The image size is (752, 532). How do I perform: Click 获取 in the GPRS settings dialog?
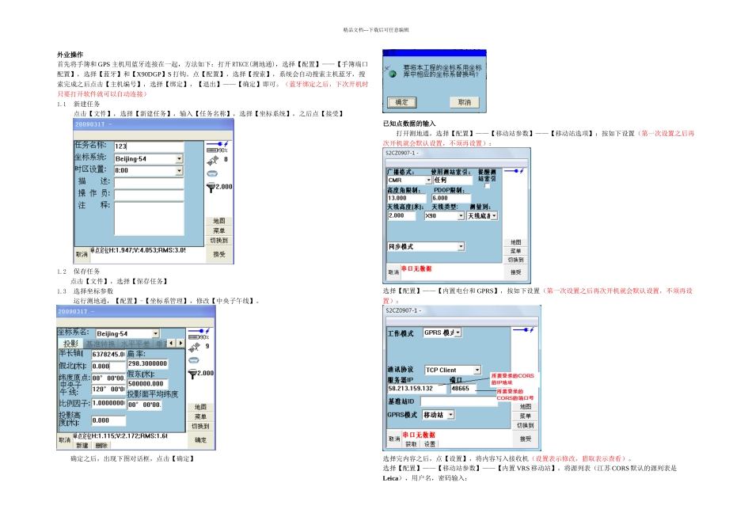[x=411, y=444]
